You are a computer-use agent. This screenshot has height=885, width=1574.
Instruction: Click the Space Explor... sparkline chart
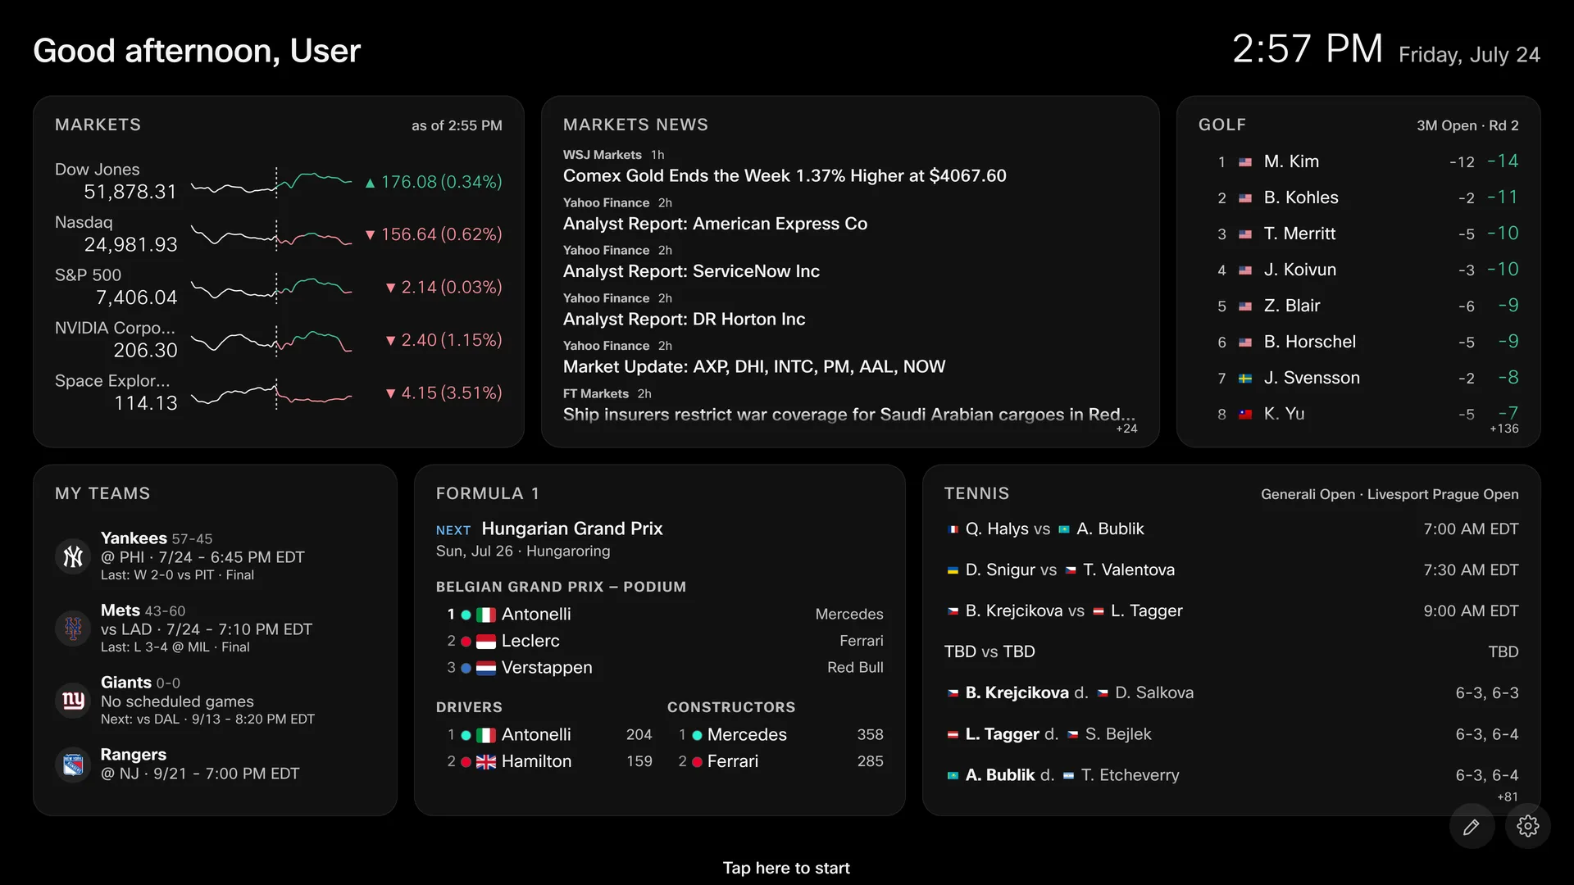[272, 393]
